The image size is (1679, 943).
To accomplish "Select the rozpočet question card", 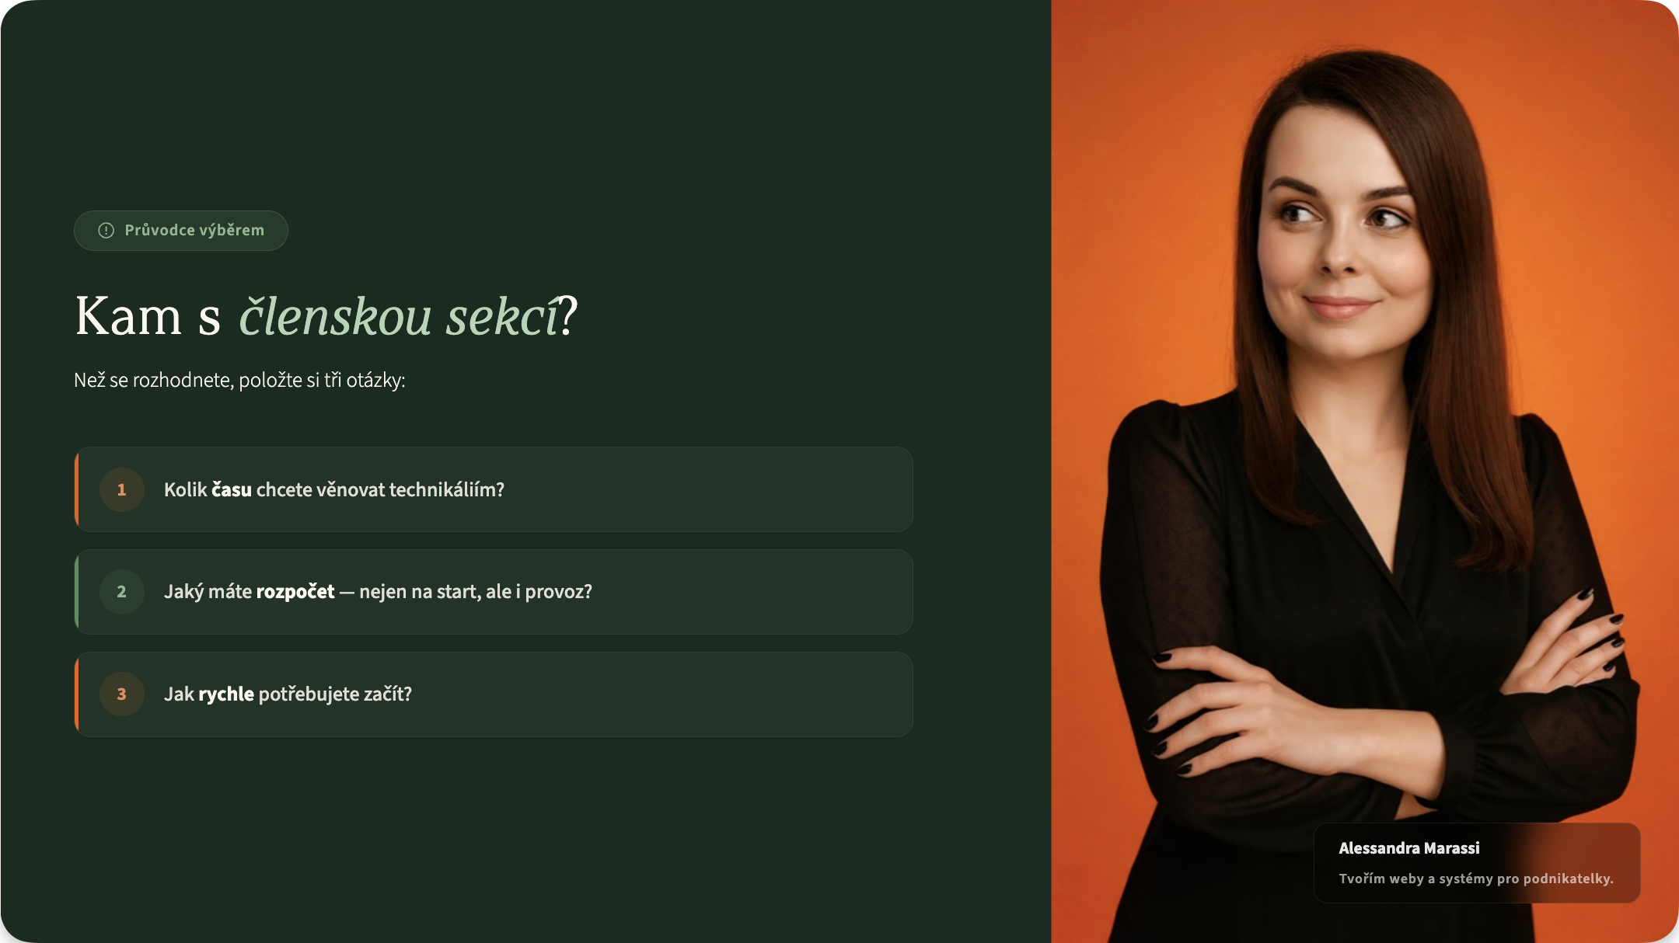I will pos(494,592).
